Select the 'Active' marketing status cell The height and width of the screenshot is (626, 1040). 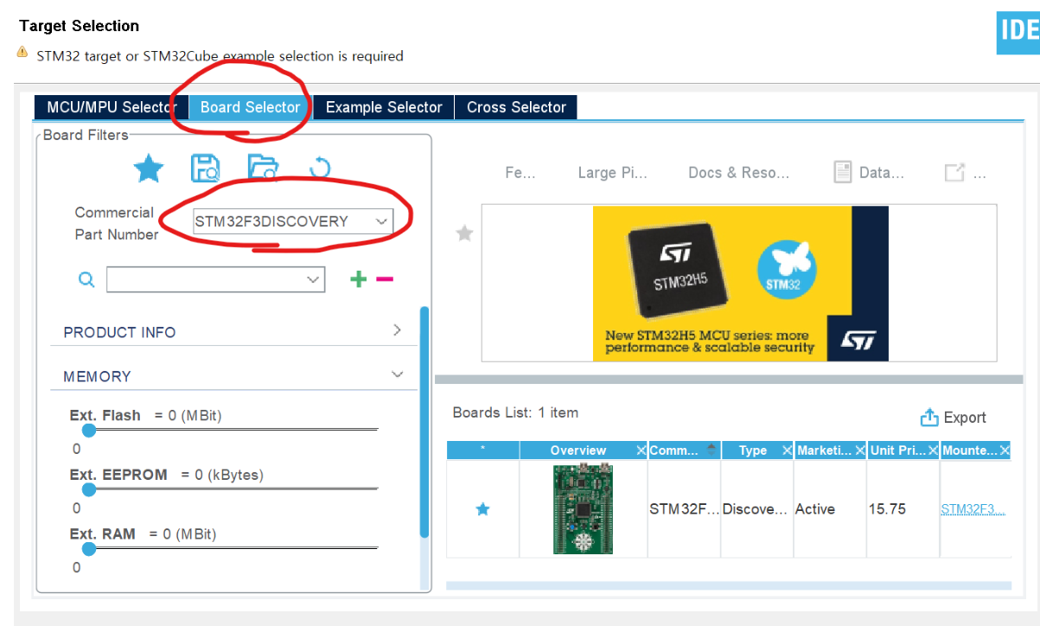pos(830,509)
